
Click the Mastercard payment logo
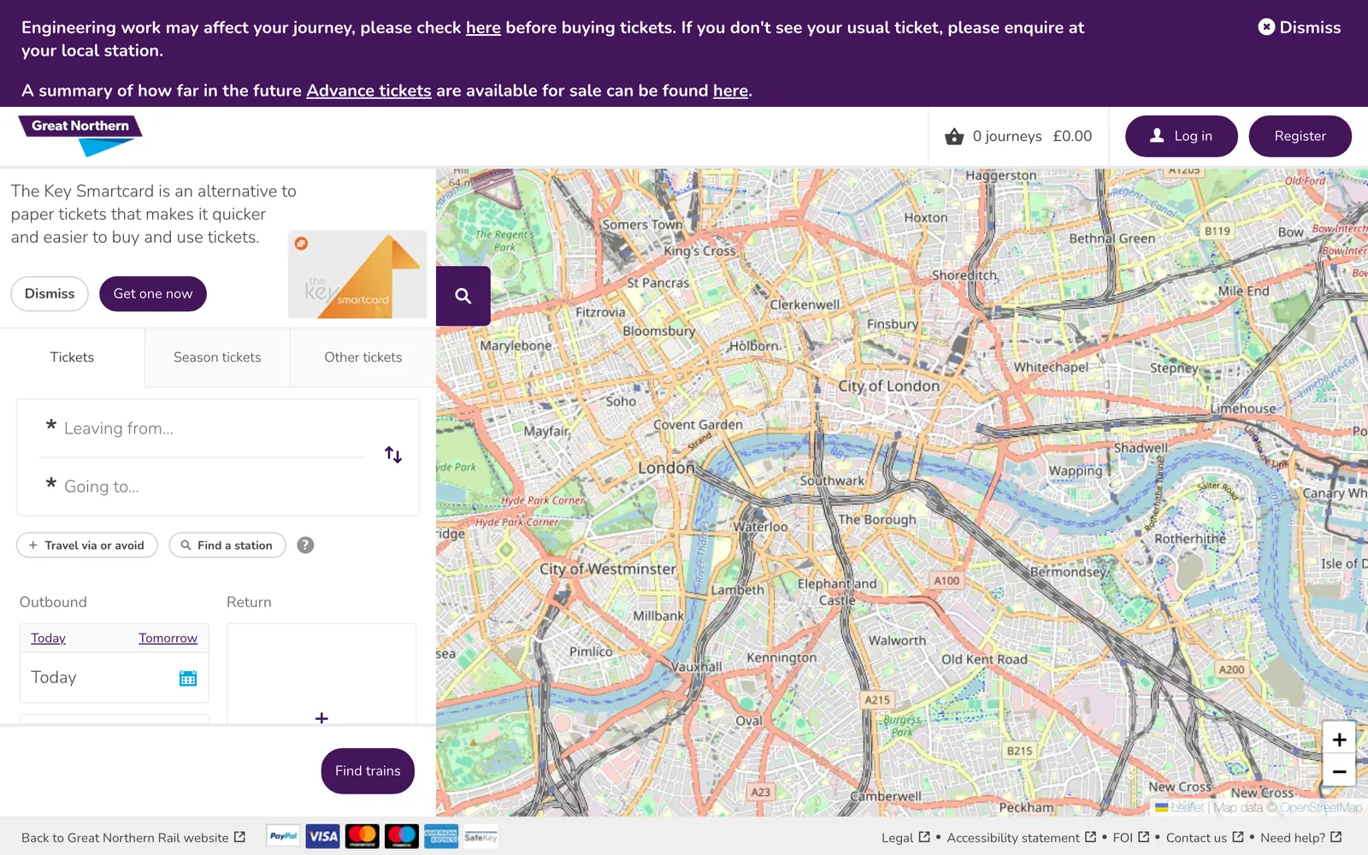[x=363, y=836]
